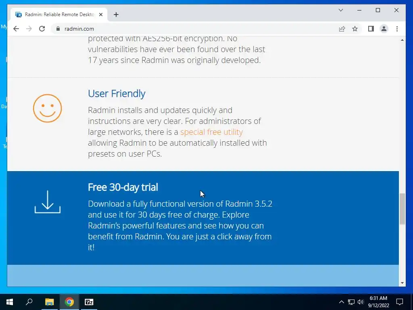413x310 pixels.
Task: View site information via the lock icon
Action: (58, 29)
